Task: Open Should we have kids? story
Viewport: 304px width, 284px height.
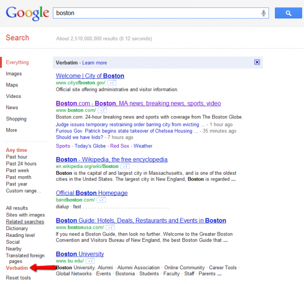Action: click(79, 137)
